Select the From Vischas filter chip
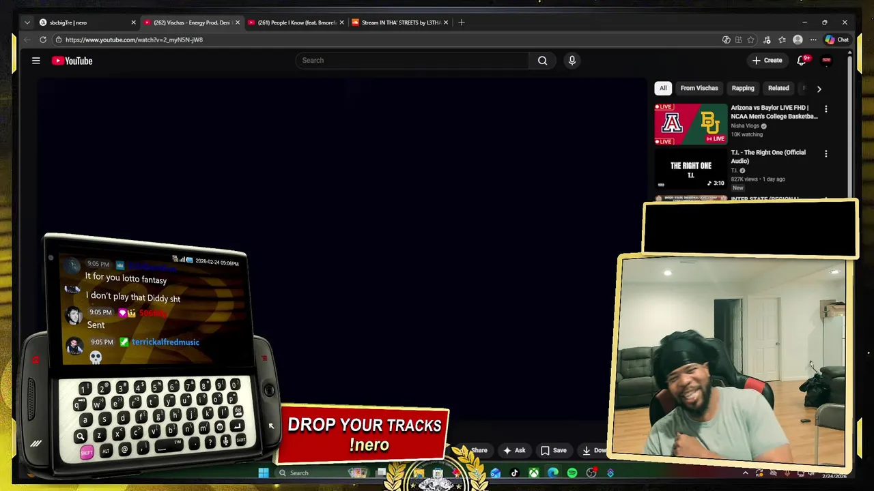The image size is (874, 491). [x=699, y=88]
